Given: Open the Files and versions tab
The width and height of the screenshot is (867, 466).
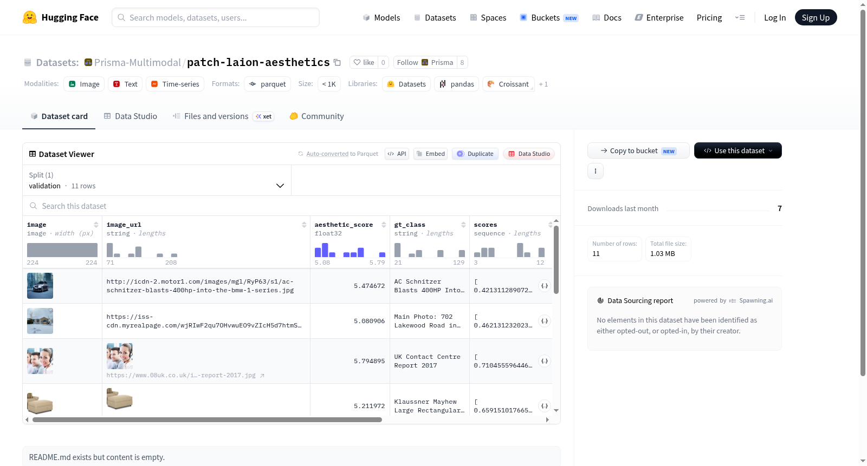Looking at the screenshot, I should [223, 116].
